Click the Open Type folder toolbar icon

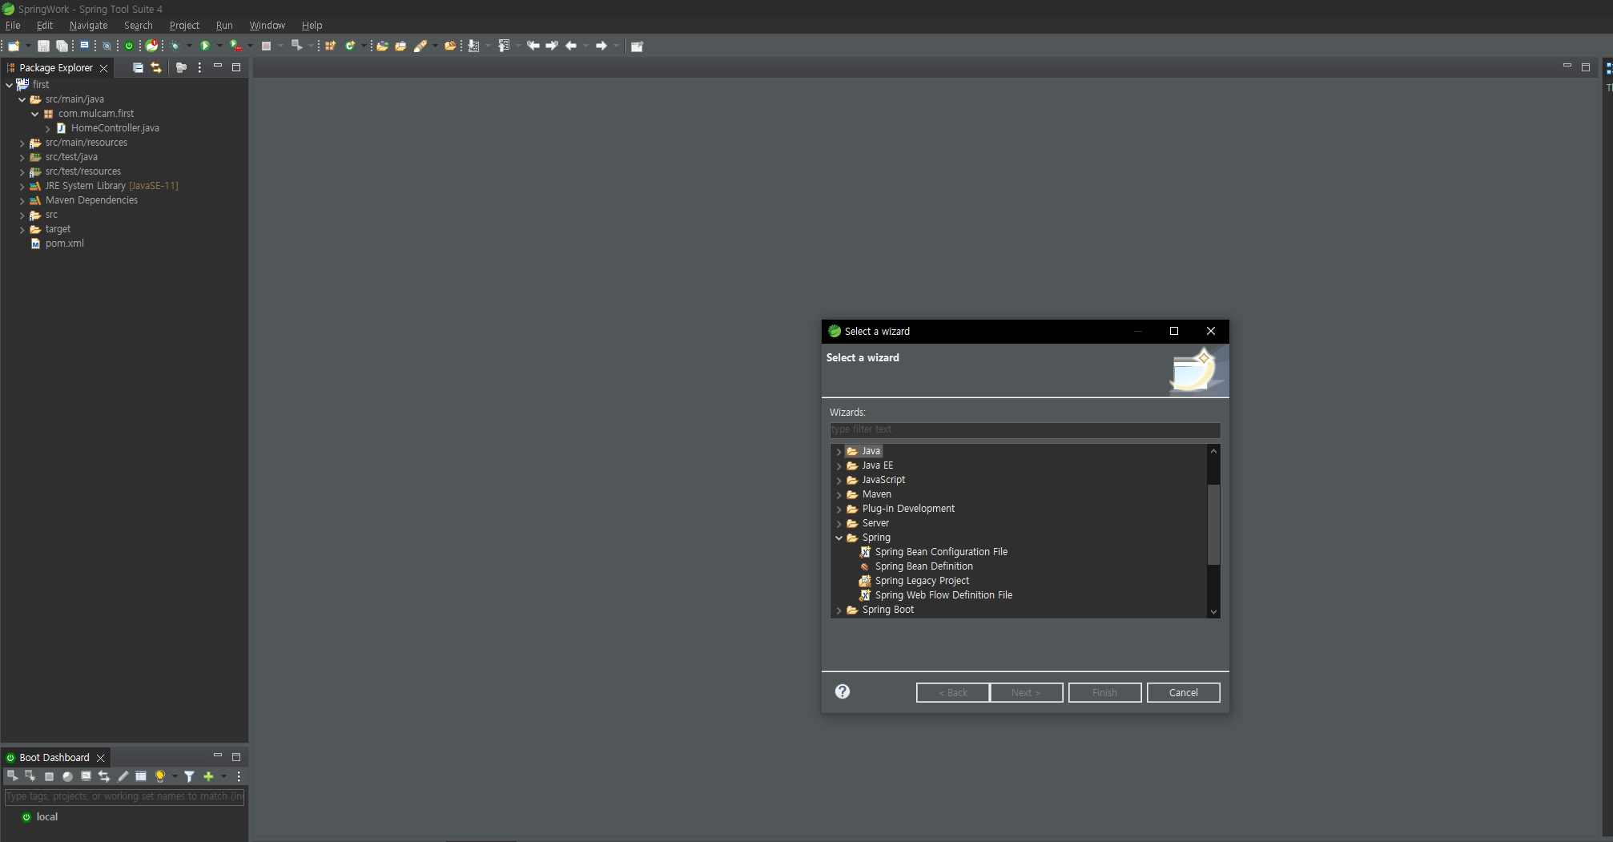point(382,46)
